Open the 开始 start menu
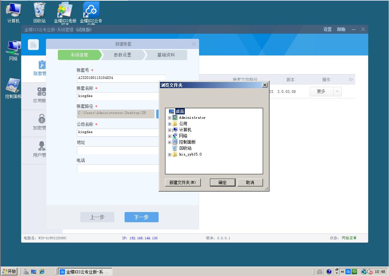This screenshot has width=389, height=276. tap(10, 272)
